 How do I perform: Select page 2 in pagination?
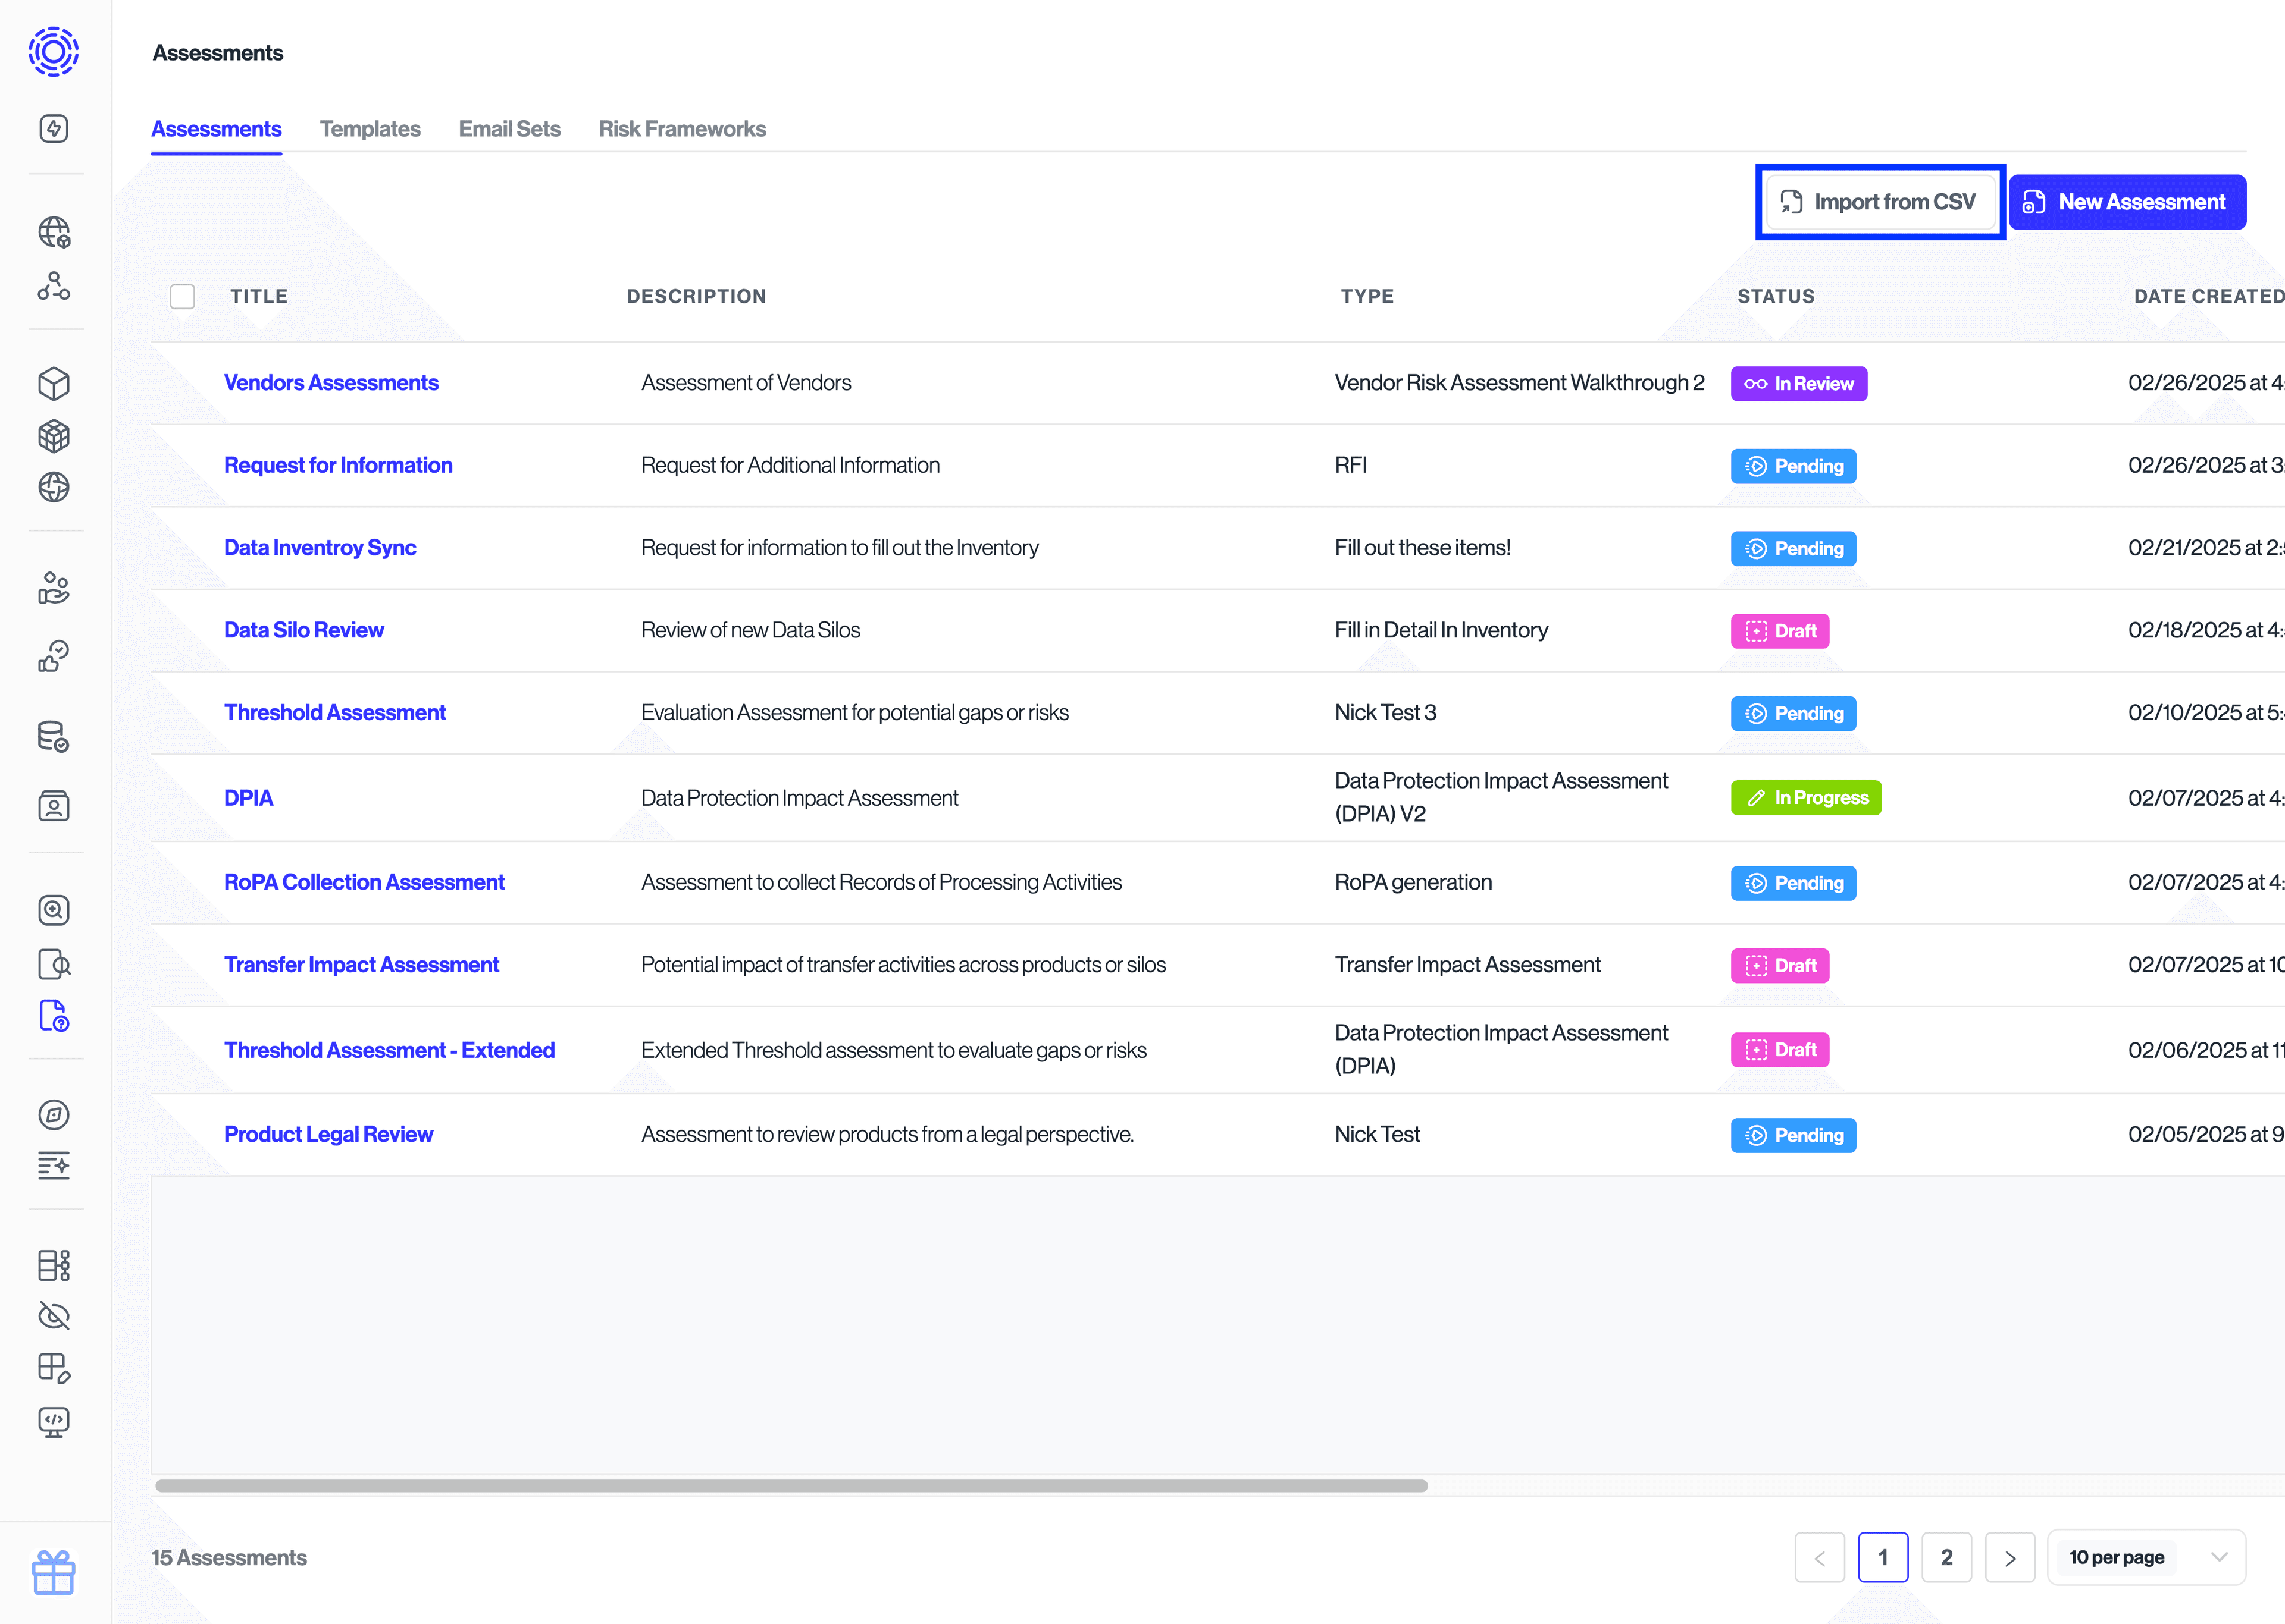(1947, 1557)
